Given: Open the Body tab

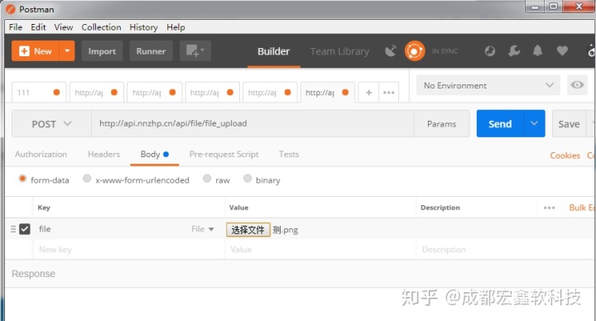Looking at the screenshot, I should coord(154,154).
